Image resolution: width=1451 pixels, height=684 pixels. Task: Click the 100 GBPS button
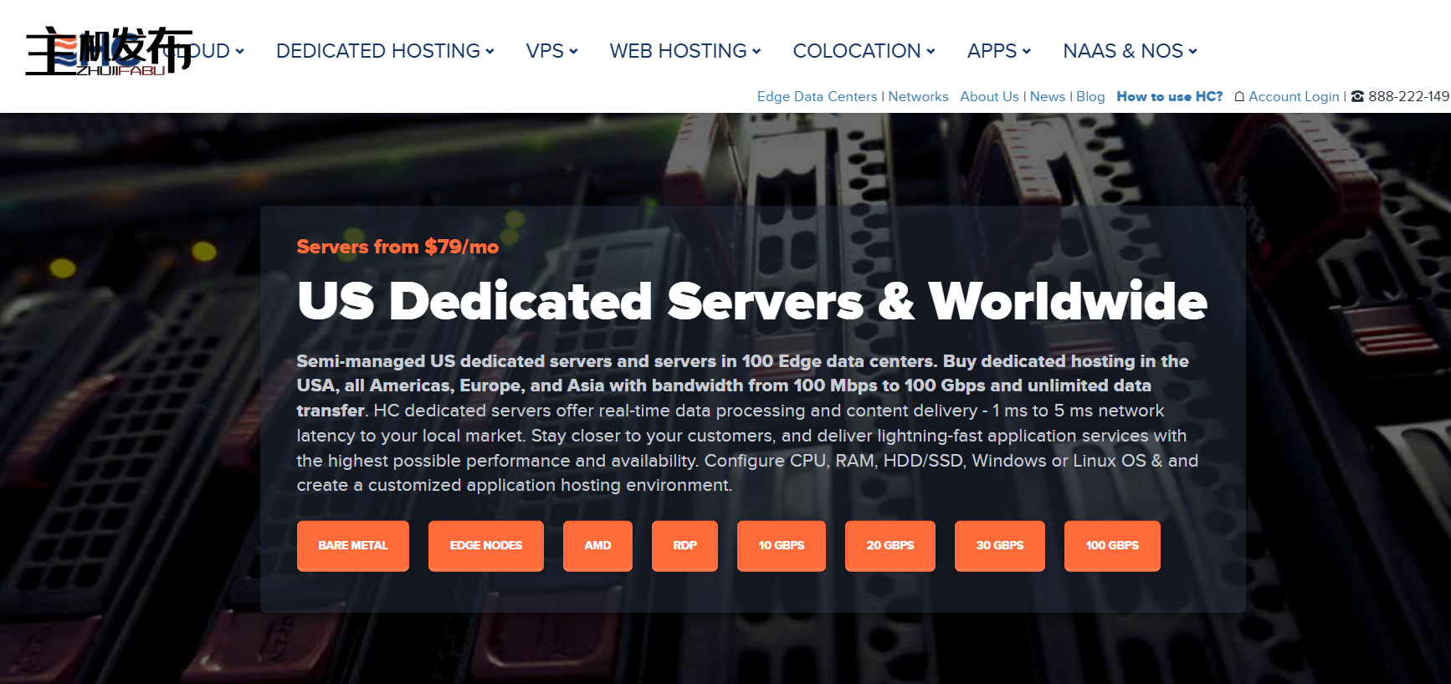pyautogui.click(x=1111, y=545)
